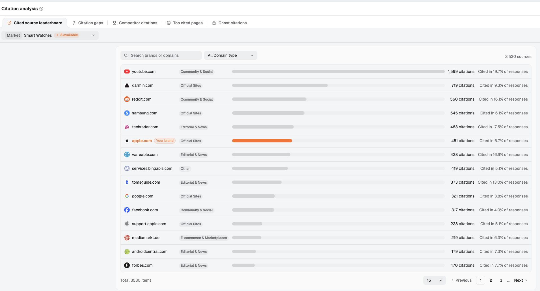Open the Competitor citations tab
The width and height of the screenshot is (540, 291).
pyautogui.click(x=135, y=23)
